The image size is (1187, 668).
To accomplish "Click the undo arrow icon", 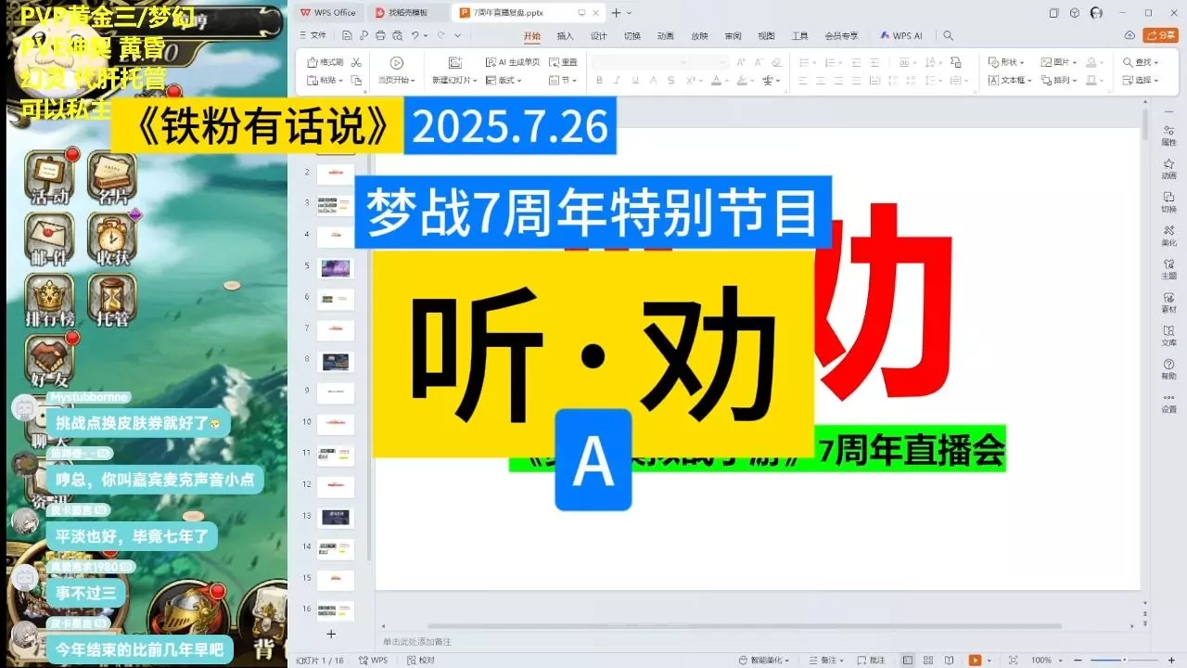I will point(415,36).
